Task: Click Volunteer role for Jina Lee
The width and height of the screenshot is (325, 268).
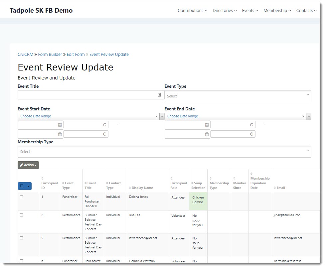Action: [x=178, y=215]
